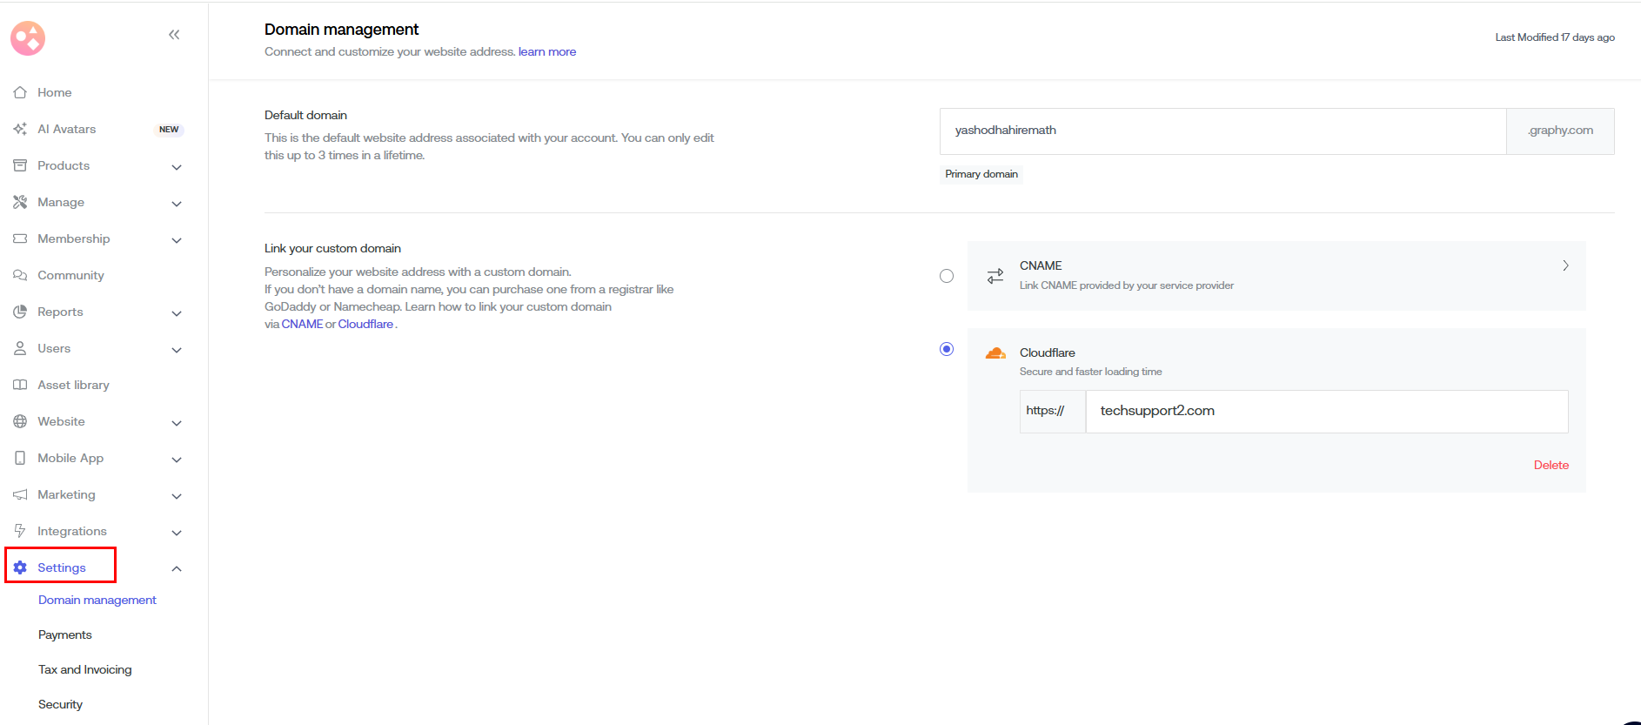Click the Cloudflare cloud logo
Screen dimensions: 1641x725
tap(995, 353)
